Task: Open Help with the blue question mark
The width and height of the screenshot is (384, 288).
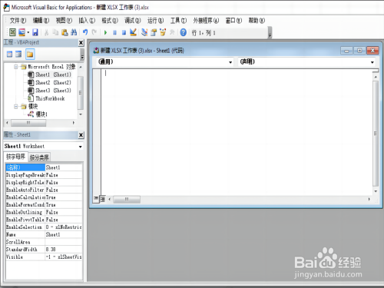Action: point(184,32)
